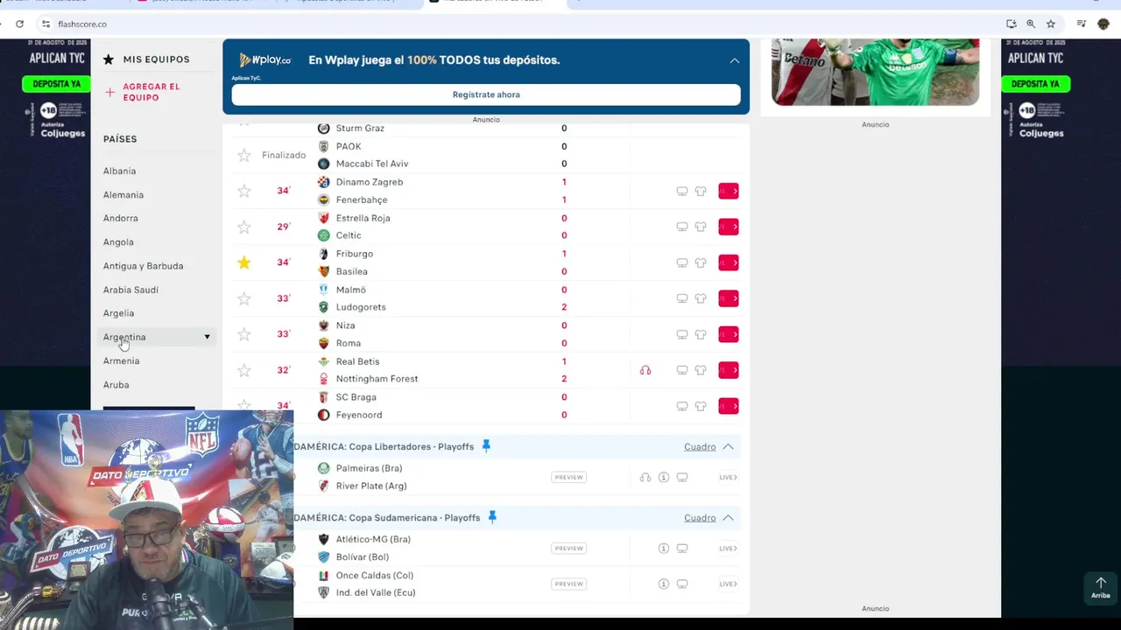Open Cuadro link for Copa Sudamericana
This screenshot has height=630, width=1121.
700,518
